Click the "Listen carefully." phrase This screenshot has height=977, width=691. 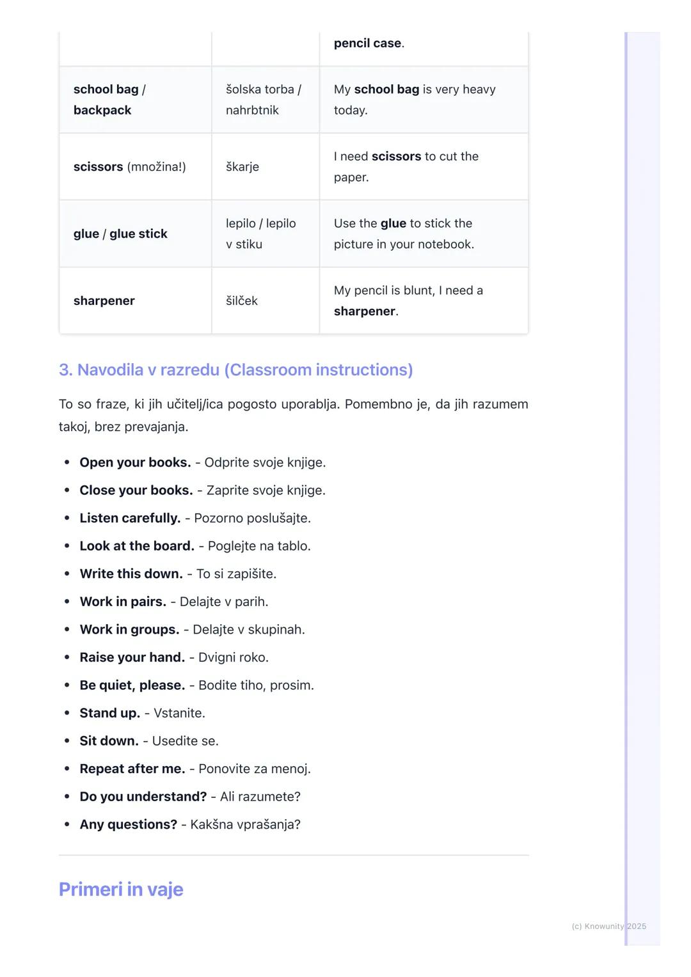pos(195,518)
